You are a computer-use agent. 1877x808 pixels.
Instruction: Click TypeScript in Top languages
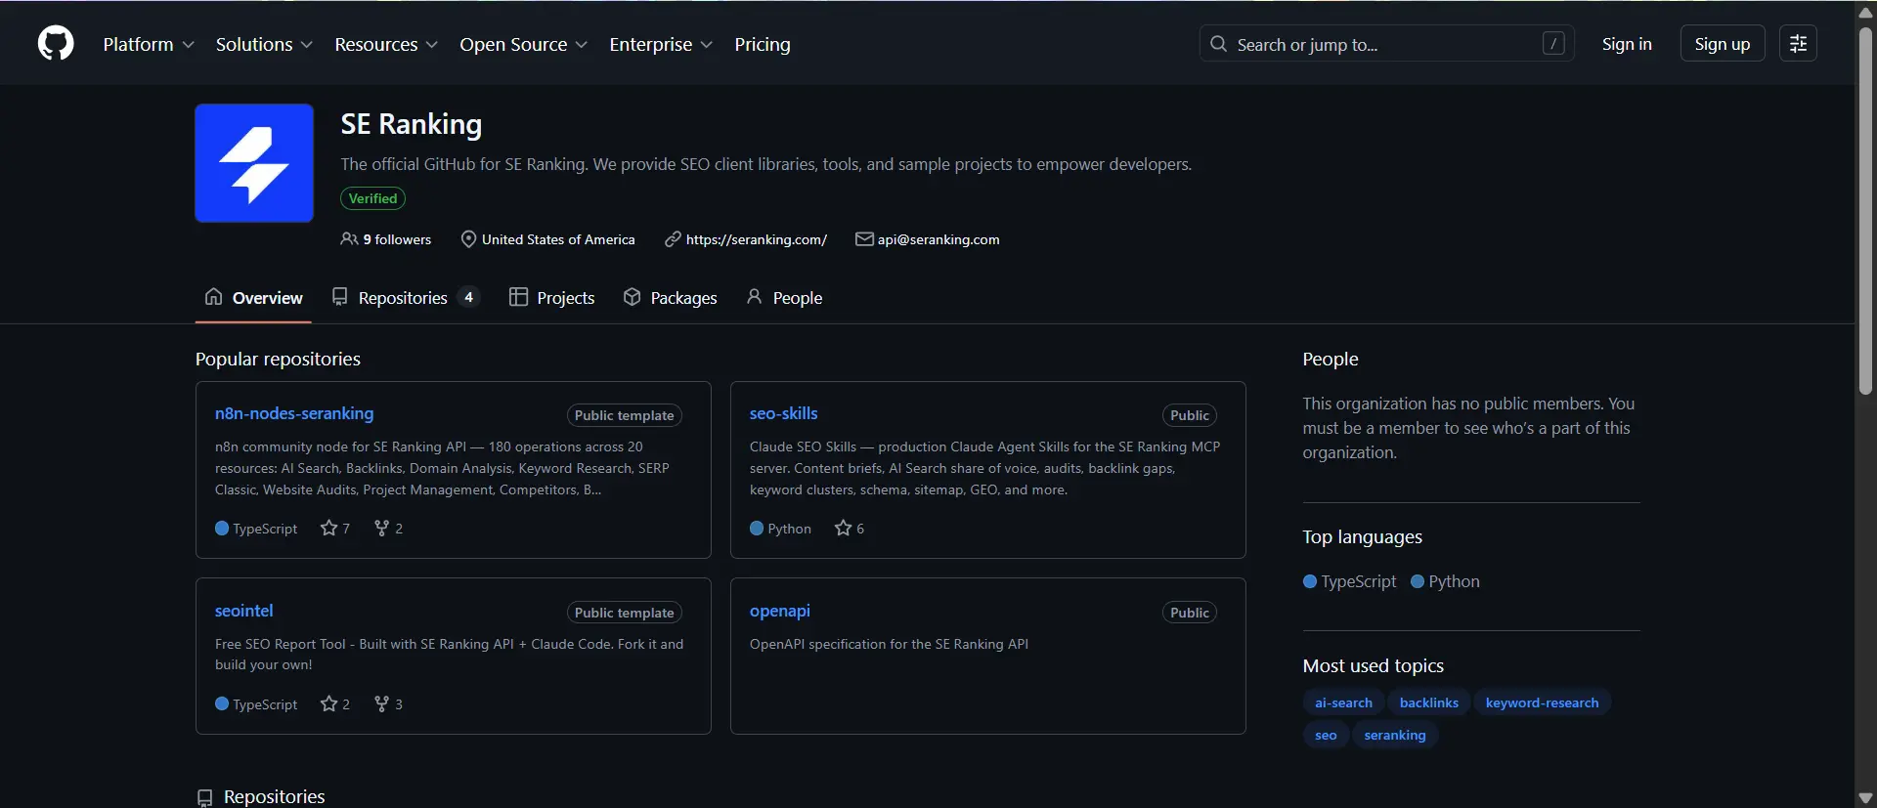pyautogui.click(x=1350, y=581)
